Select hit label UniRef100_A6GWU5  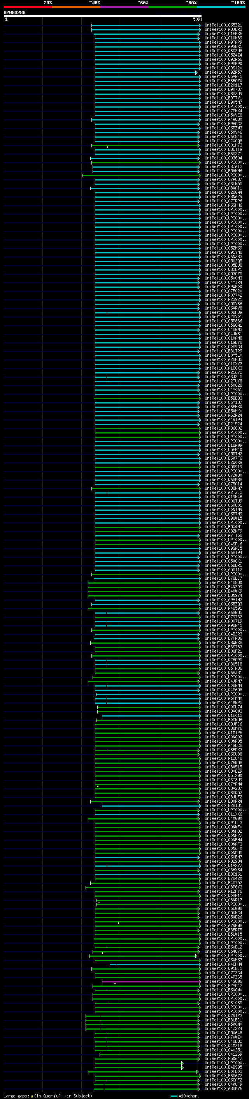223,612
